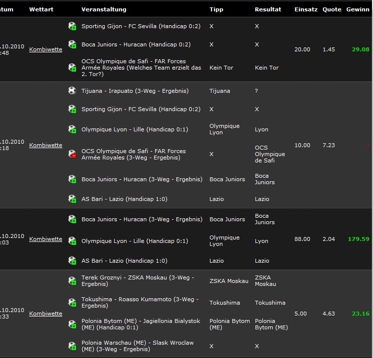Viewport: 373px width, 358px height.
Task: Click the won icon for Boca Juniors (3-Weg) in the 88.00 stake bet
Action: tap(72, 219)
